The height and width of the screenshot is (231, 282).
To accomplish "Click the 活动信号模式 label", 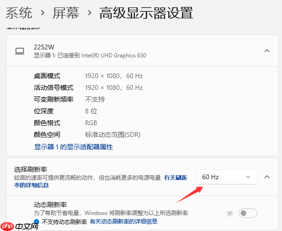I will [54, 88].
